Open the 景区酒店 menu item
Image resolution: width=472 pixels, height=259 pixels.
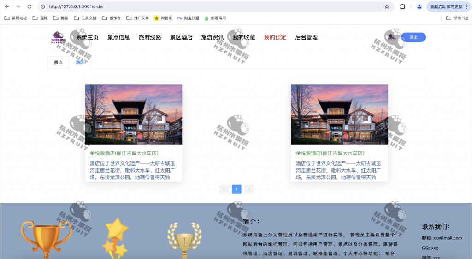click(x=181, y=37)
